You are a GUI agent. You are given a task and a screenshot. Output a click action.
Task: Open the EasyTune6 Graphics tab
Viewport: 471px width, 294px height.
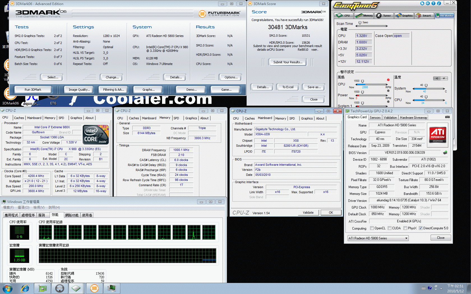(404, 16)
